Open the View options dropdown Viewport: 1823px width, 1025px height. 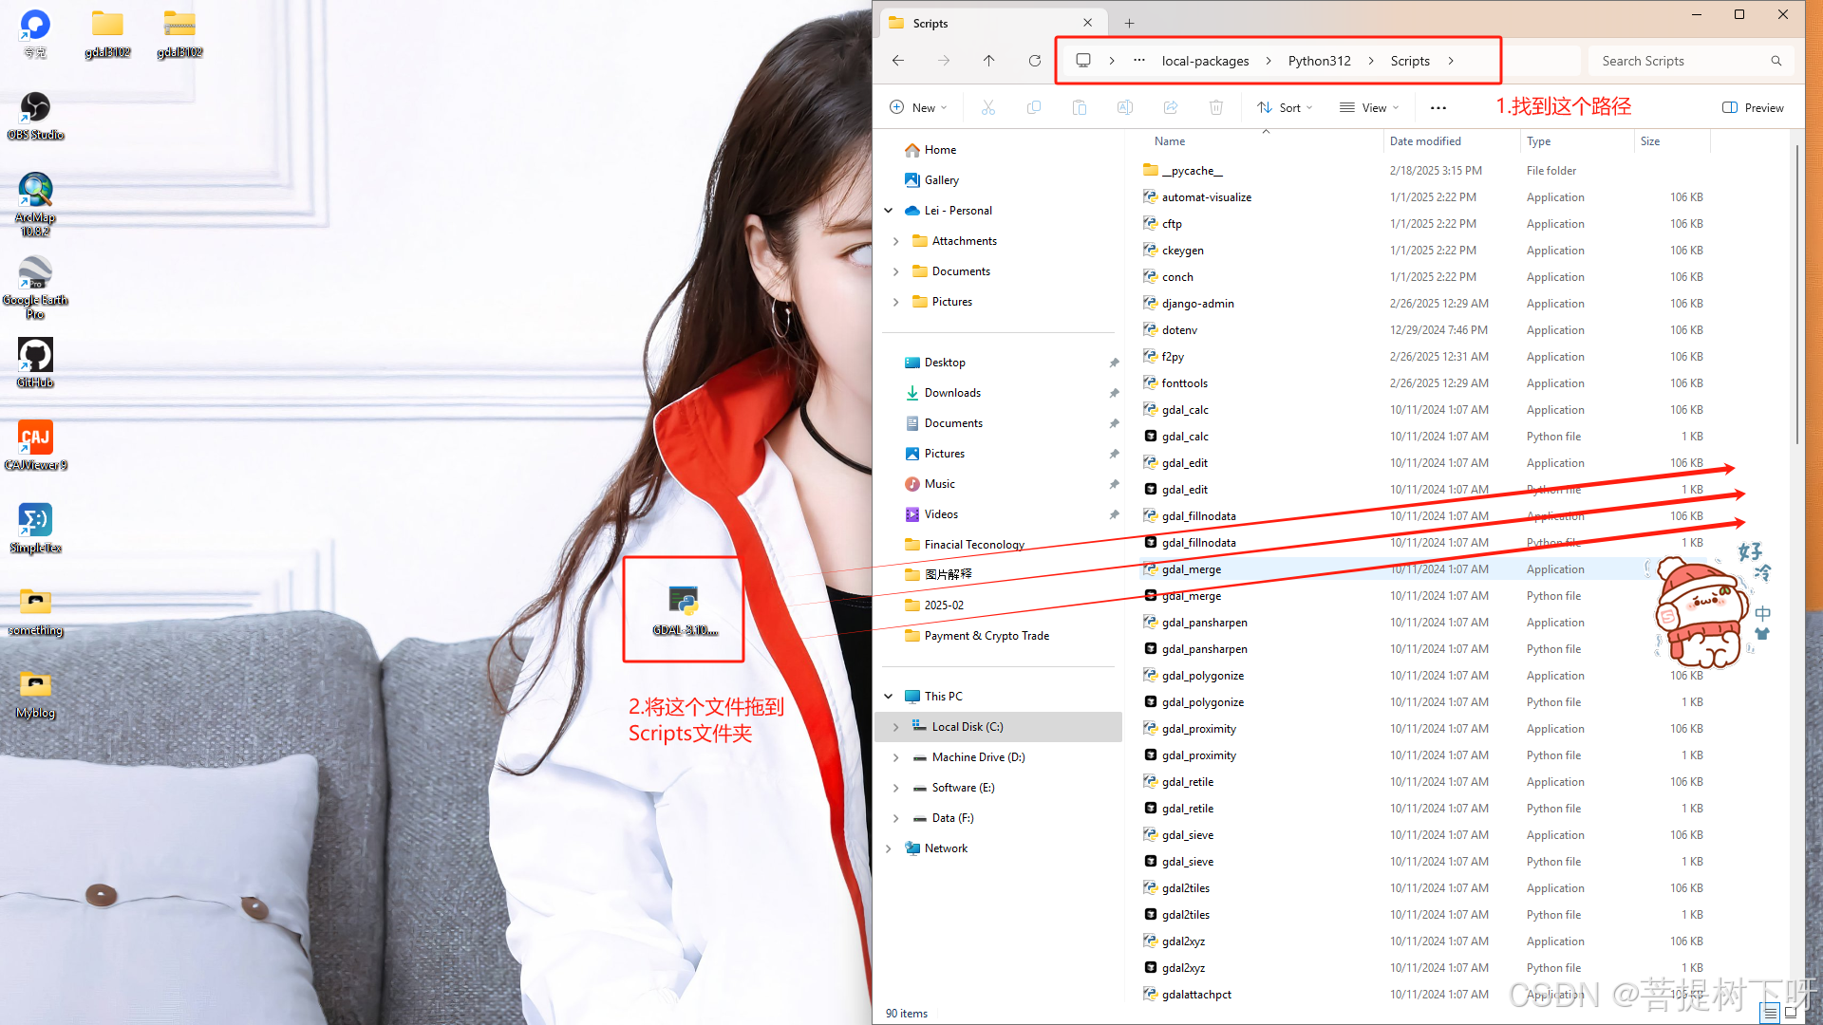(1369, 107)
